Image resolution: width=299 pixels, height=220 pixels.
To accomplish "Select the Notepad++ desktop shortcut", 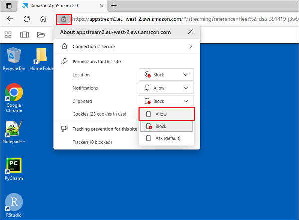I will click(14, 132).
